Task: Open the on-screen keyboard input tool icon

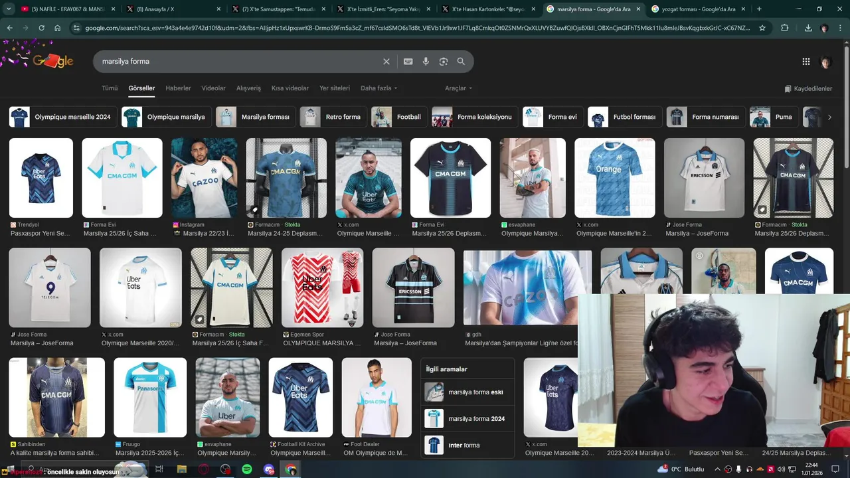Action: [x=408, y=61]
